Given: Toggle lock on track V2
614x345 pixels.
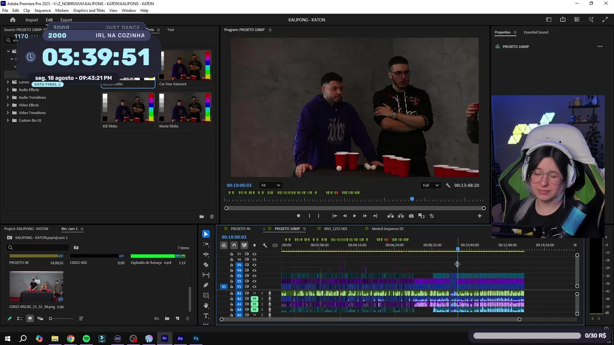Looking at the screenshot, I should 231,281.
